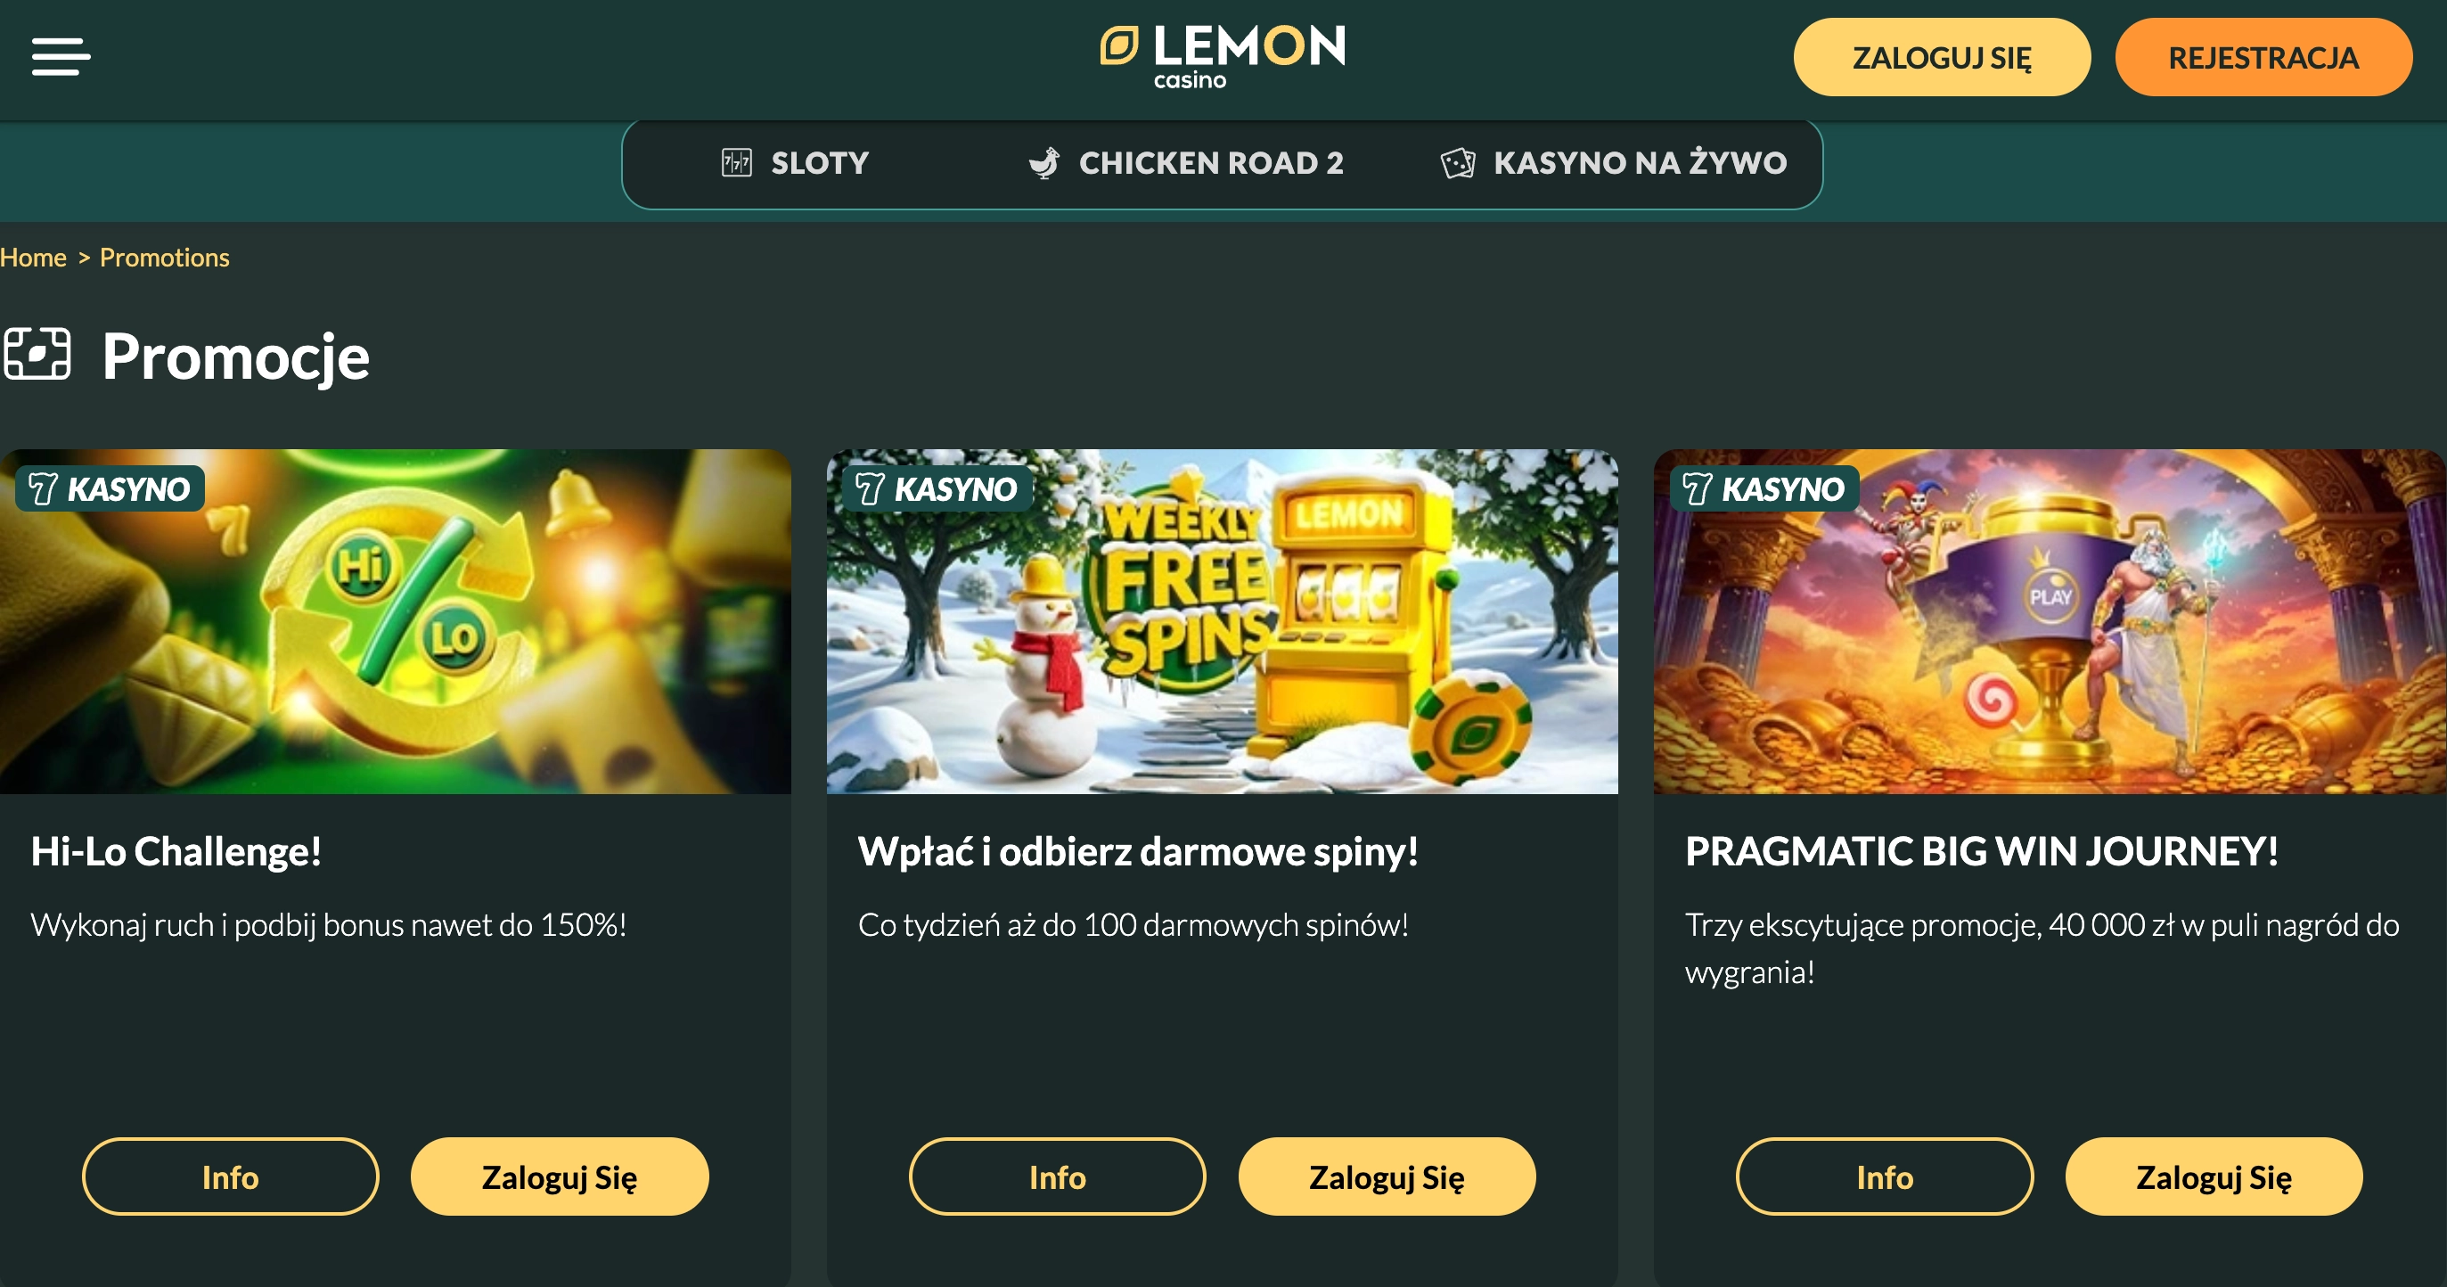Click the Lemon Casino logo
2447x1287 pixels.
coord(1223,57)
